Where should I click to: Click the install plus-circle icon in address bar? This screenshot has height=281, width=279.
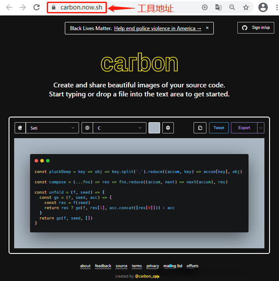205,7
